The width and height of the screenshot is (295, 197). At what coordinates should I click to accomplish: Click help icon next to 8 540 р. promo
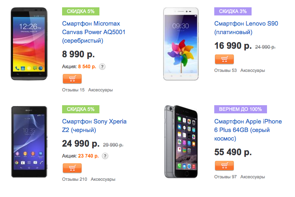pos(102,67)
